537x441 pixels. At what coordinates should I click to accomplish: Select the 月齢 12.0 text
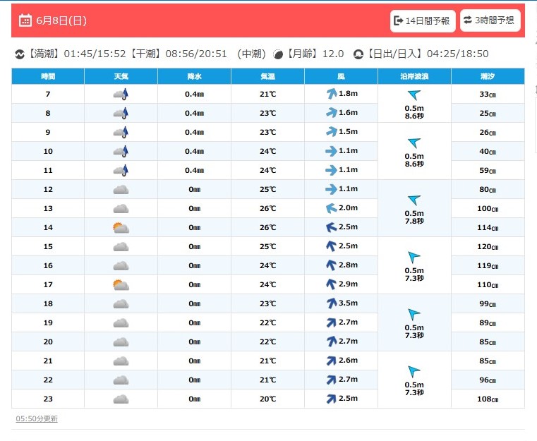pos(315,54)
